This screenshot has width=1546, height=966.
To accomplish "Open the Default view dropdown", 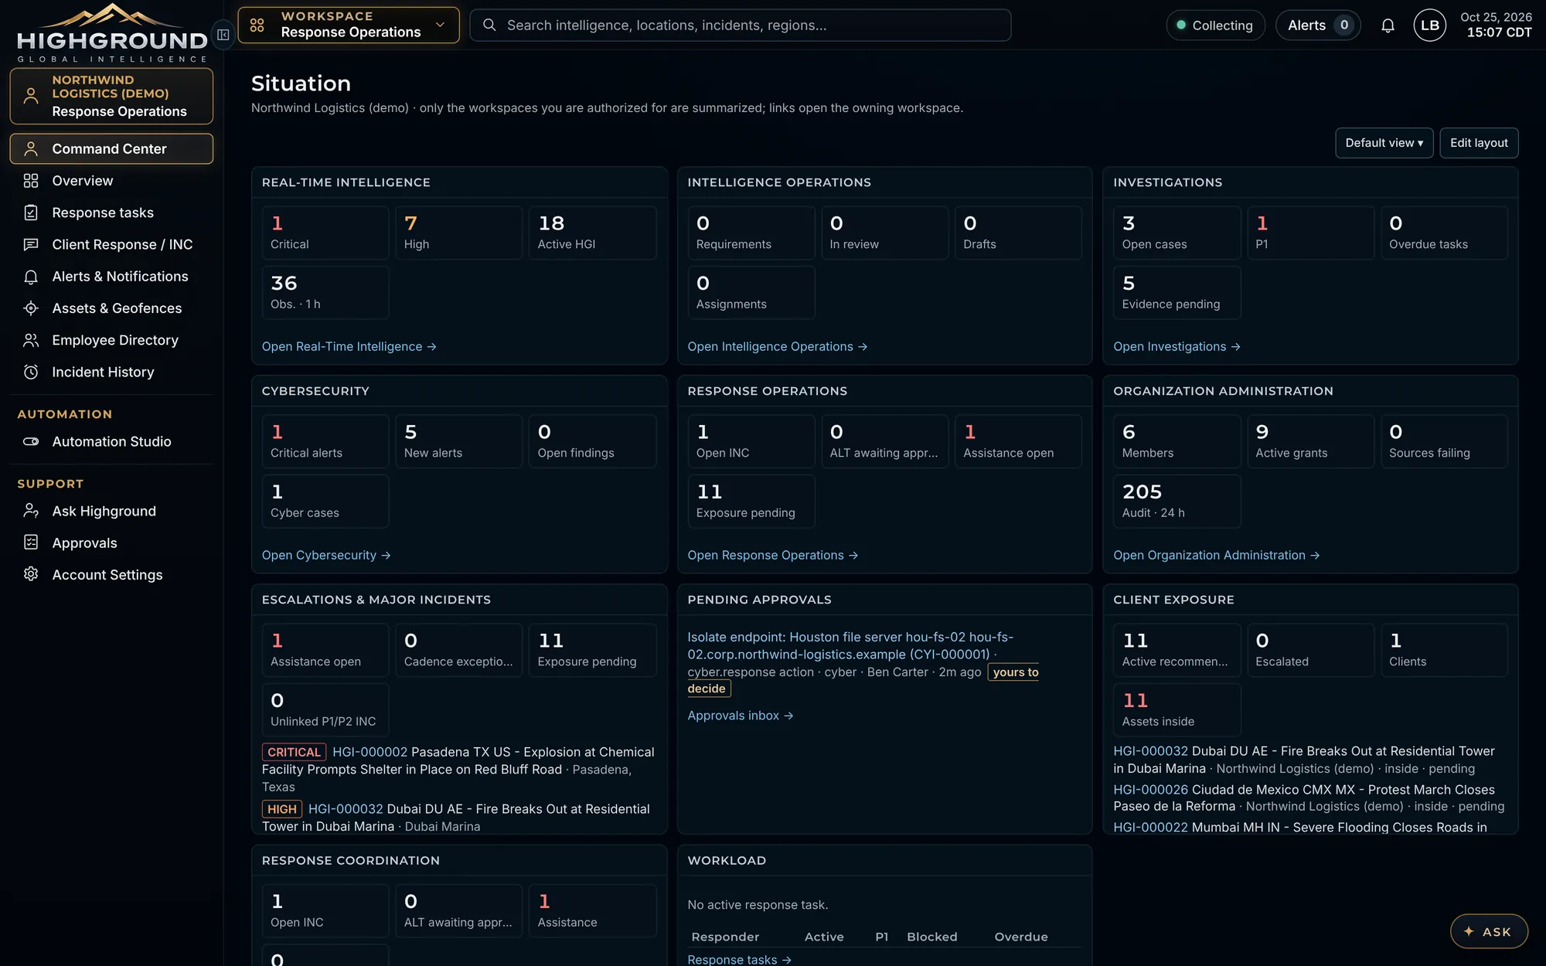I will coord(1384,143).
